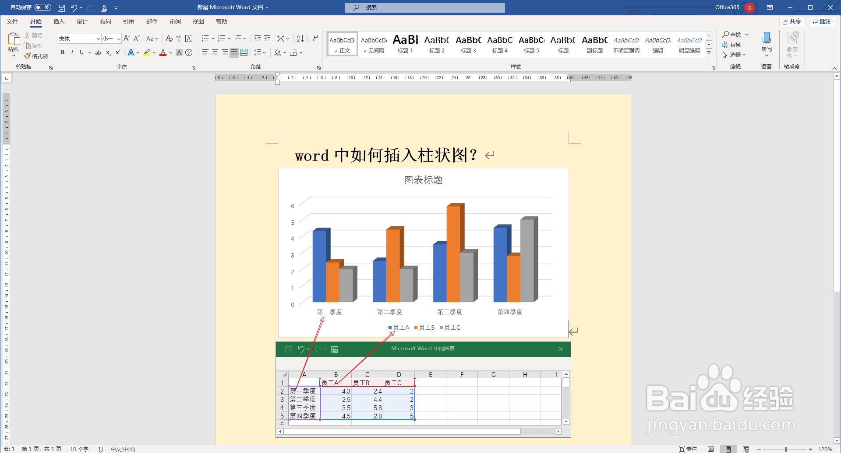This screenshot has height=453, width=841.
Task: Toggle the AutoSave switch
Action: click(43, 7)
